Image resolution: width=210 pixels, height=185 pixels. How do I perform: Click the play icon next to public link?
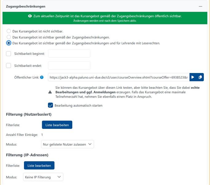193,77
